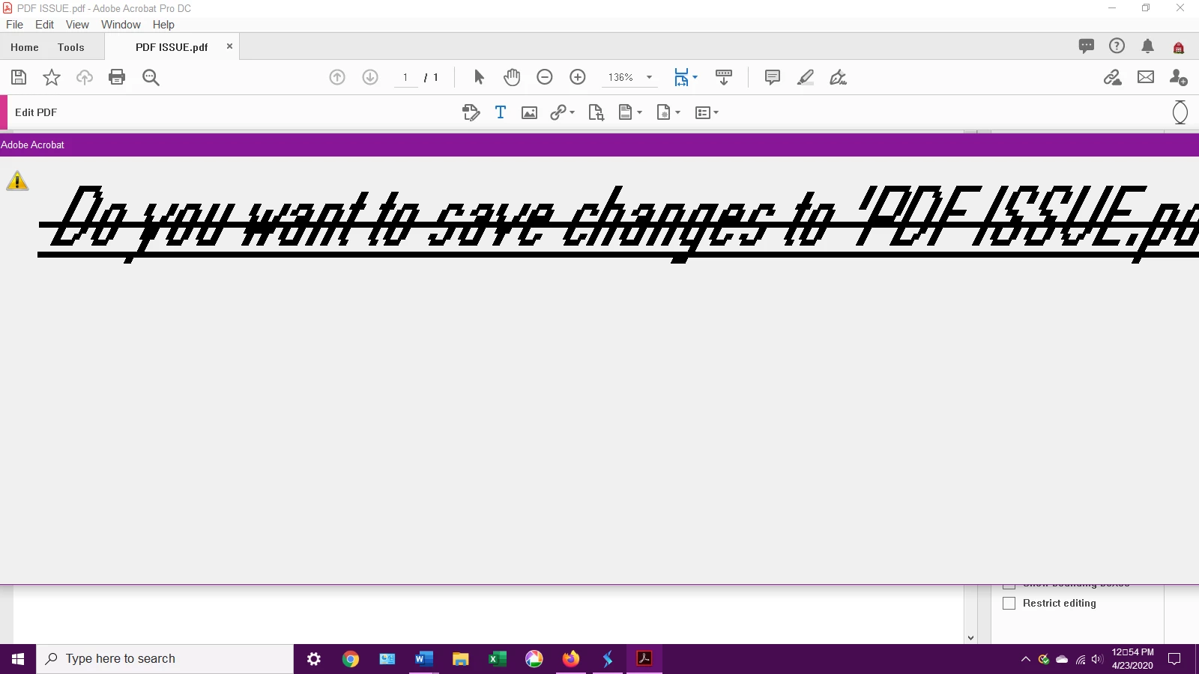1199x674 pixels.
Task: Open Microsoft Word from taskbar
Action: coord(423,659)
